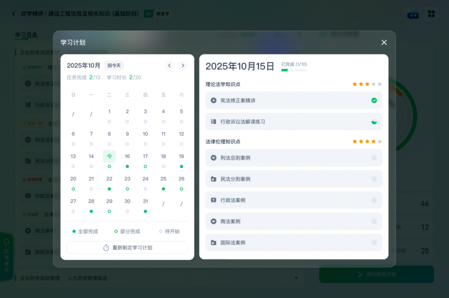Select today's highlighted date 今
Image resolution: width=449 pixels, height=298 pixels.
[x=109, y=157]
